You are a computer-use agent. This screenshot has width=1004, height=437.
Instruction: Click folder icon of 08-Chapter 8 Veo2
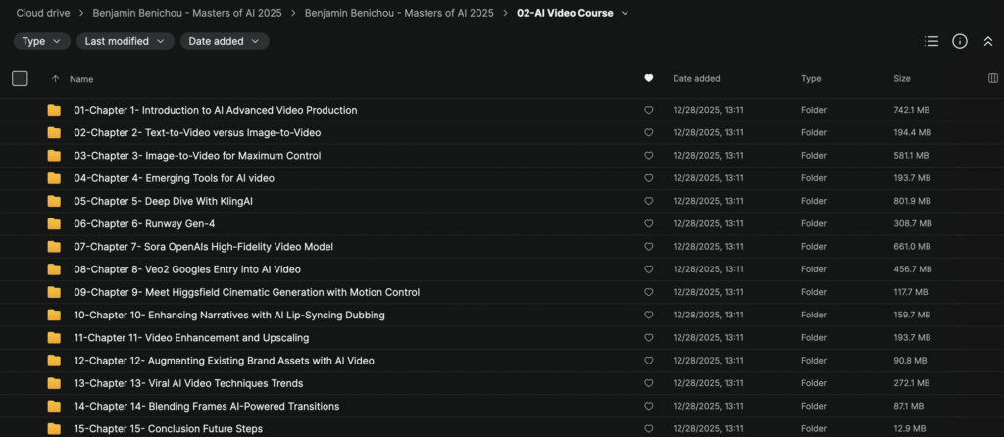tap(55, 269)
